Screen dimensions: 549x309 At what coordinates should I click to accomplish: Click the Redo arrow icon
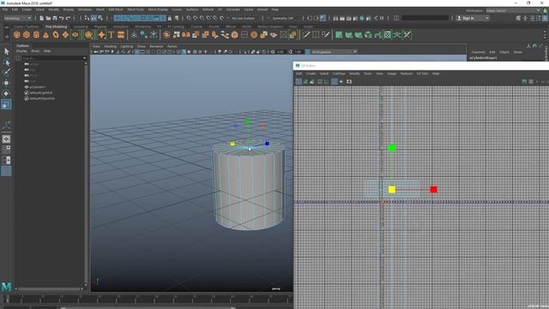tap(68, 18)
